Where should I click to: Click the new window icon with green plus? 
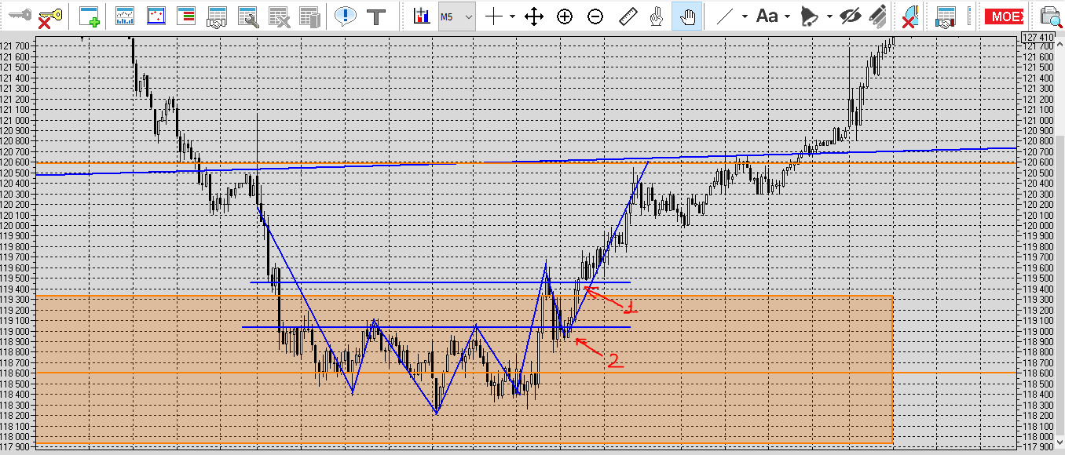[x=90, y=16]
